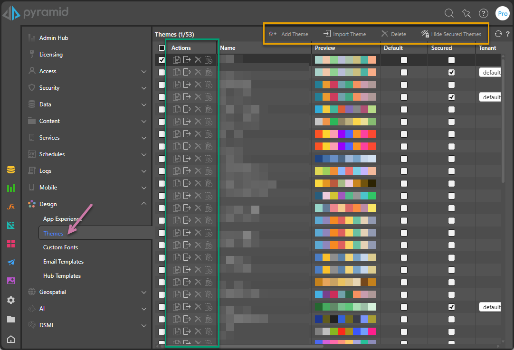The height and width of the screenshot is (350, 514).
Task: Open the formula fx icon in left rail
Action: 11,207
